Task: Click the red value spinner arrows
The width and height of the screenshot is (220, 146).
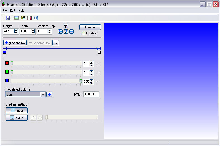Action: point(92,64)
